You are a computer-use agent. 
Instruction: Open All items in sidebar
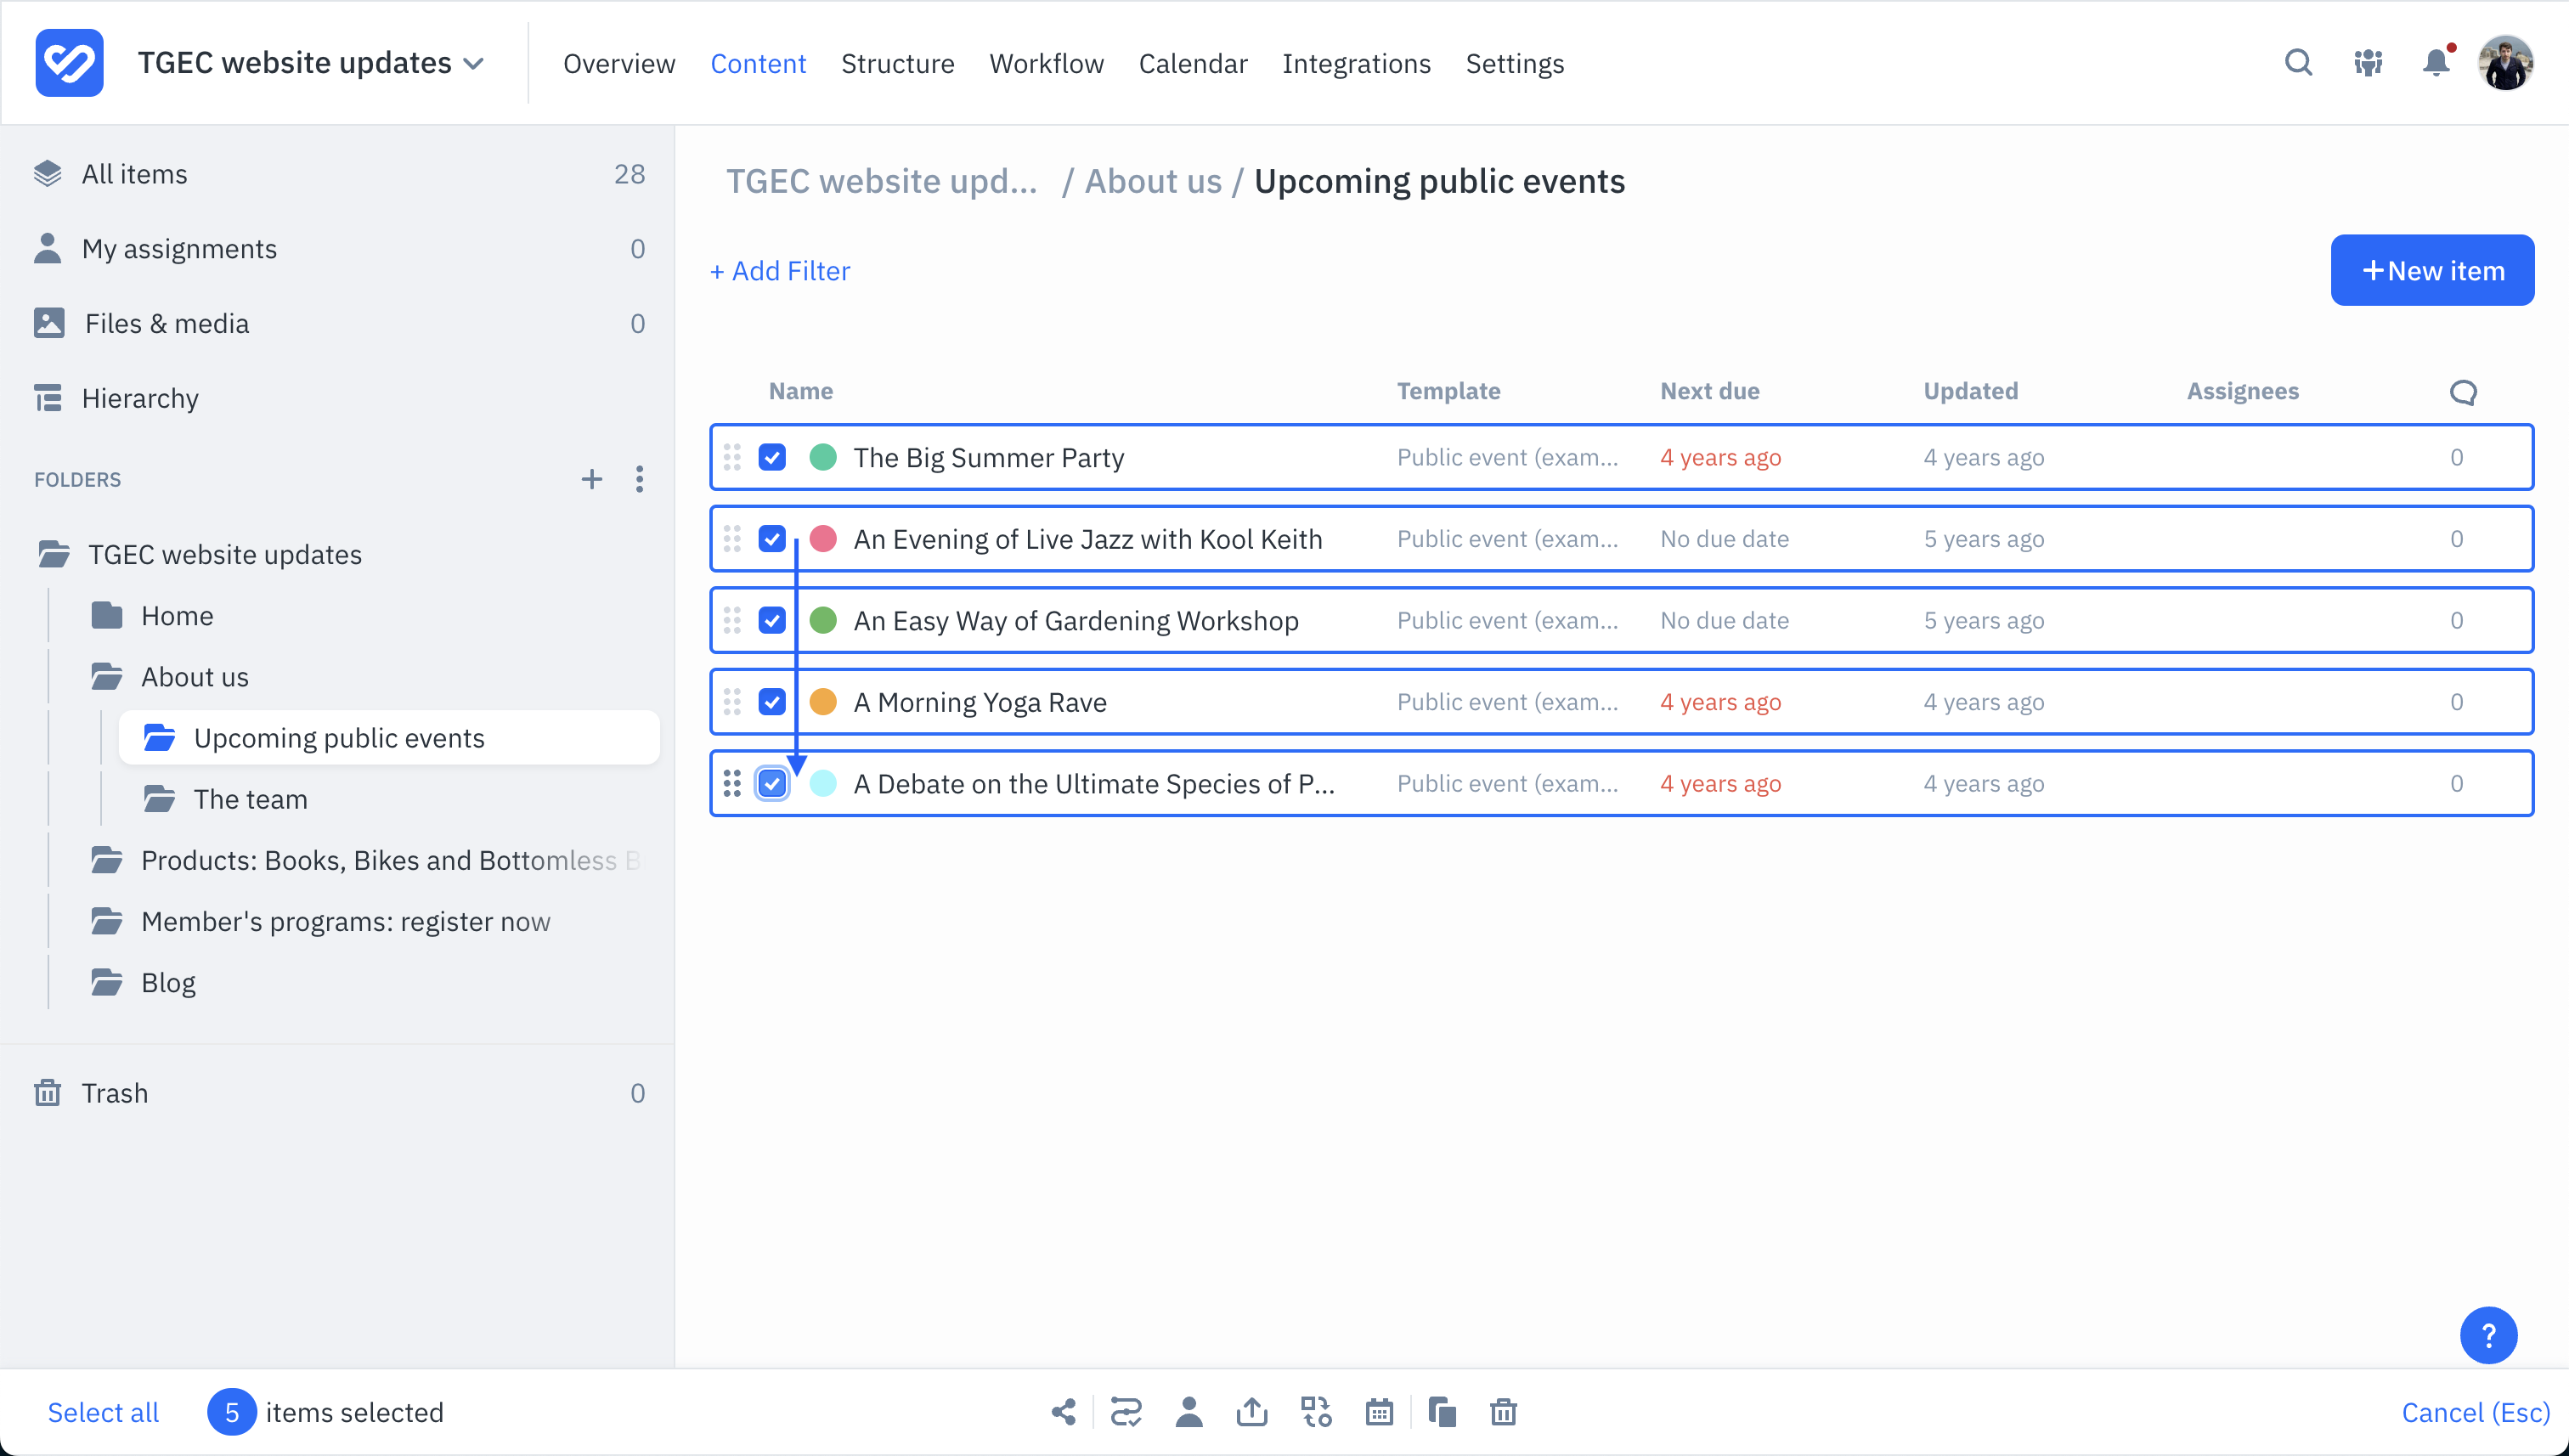tap(337, 173)
